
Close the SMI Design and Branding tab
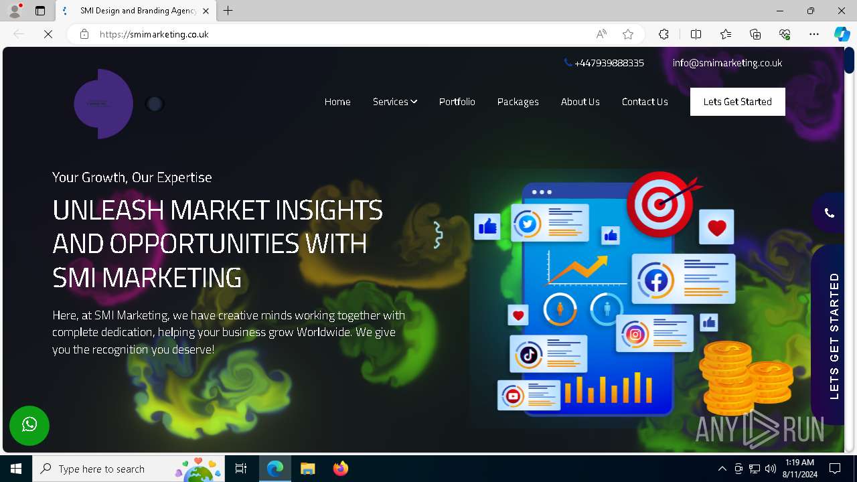[206, 11]
